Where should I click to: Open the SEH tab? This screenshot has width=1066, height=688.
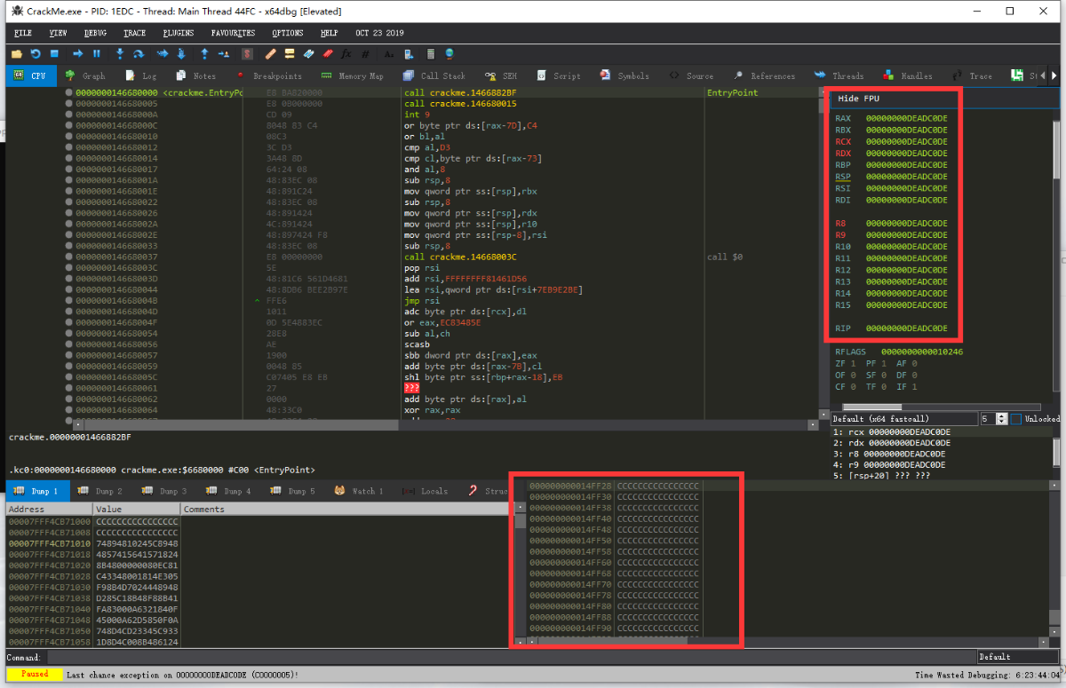click(x=502, y=75)
